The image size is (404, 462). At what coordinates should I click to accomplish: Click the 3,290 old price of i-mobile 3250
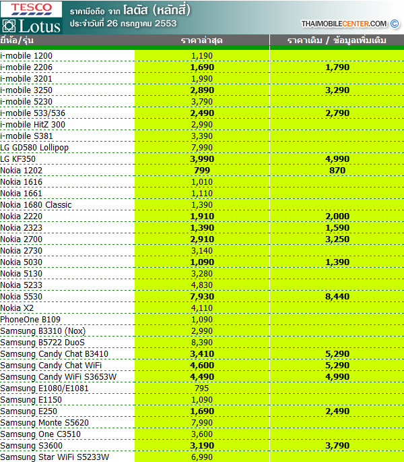coord(337,90)
